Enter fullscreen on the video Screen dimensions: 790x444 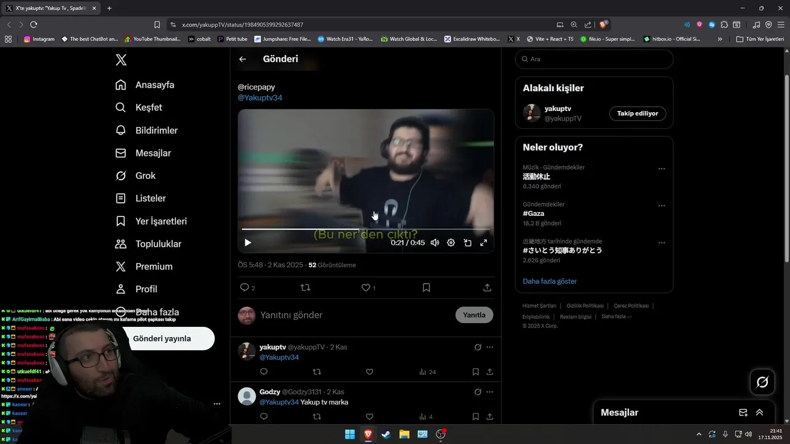pyautogui.click(x=483, y=242)
